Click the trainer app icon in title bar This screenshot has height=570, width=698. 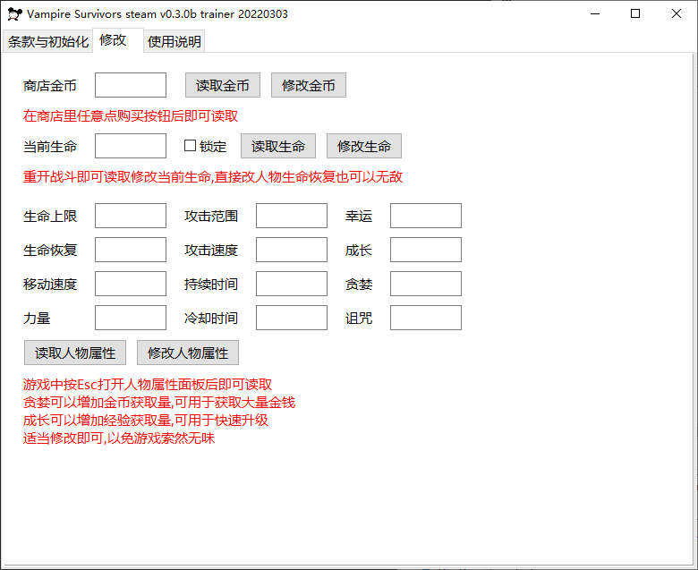coord(14,14)
